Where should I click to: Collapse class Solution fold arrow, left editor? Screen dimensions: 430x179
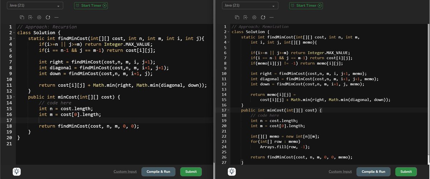click(14, 33)
